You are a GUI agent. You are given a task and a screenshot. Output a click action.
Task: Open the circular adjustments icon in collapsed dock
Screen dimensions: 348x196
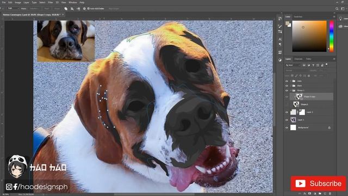click(x=280, y=60)
